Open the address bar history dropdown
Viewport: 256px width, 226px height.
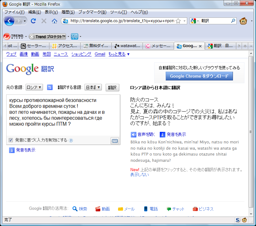point(184,21)
